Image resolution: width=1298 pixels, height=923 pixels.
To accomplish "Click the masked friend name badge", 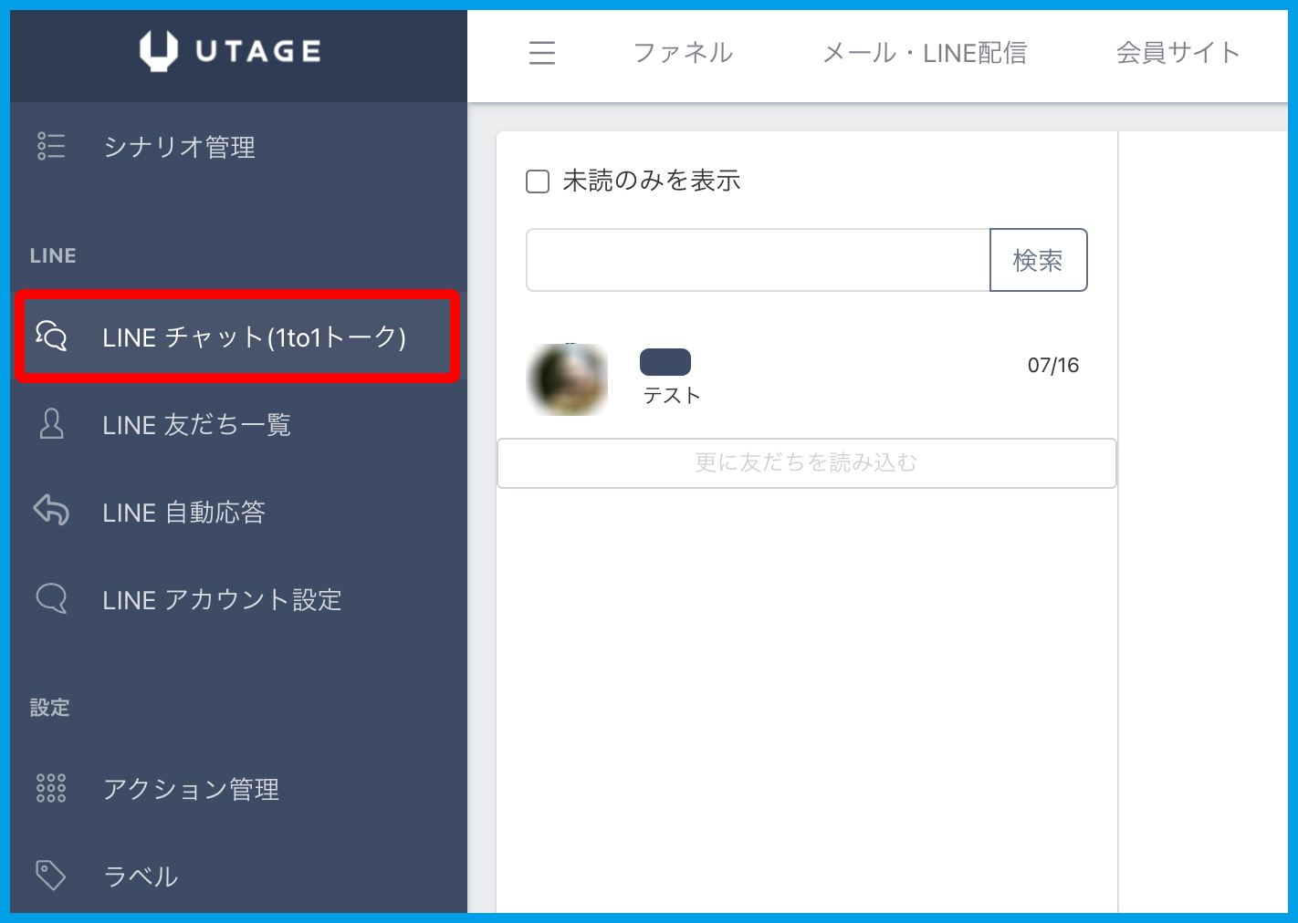I will coord(665,362).
